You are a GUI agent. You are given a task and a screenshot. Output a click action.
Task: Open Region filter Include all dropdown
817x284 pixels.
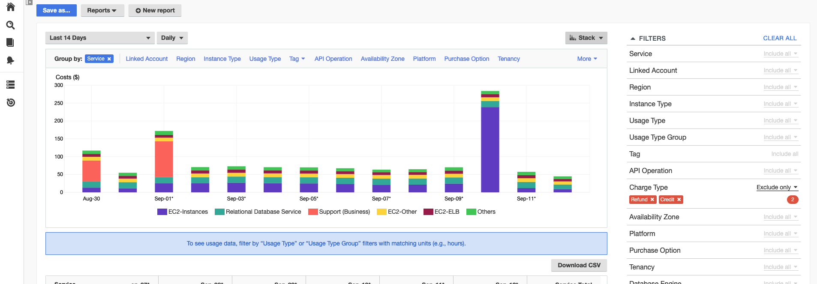tap(781, 87)
